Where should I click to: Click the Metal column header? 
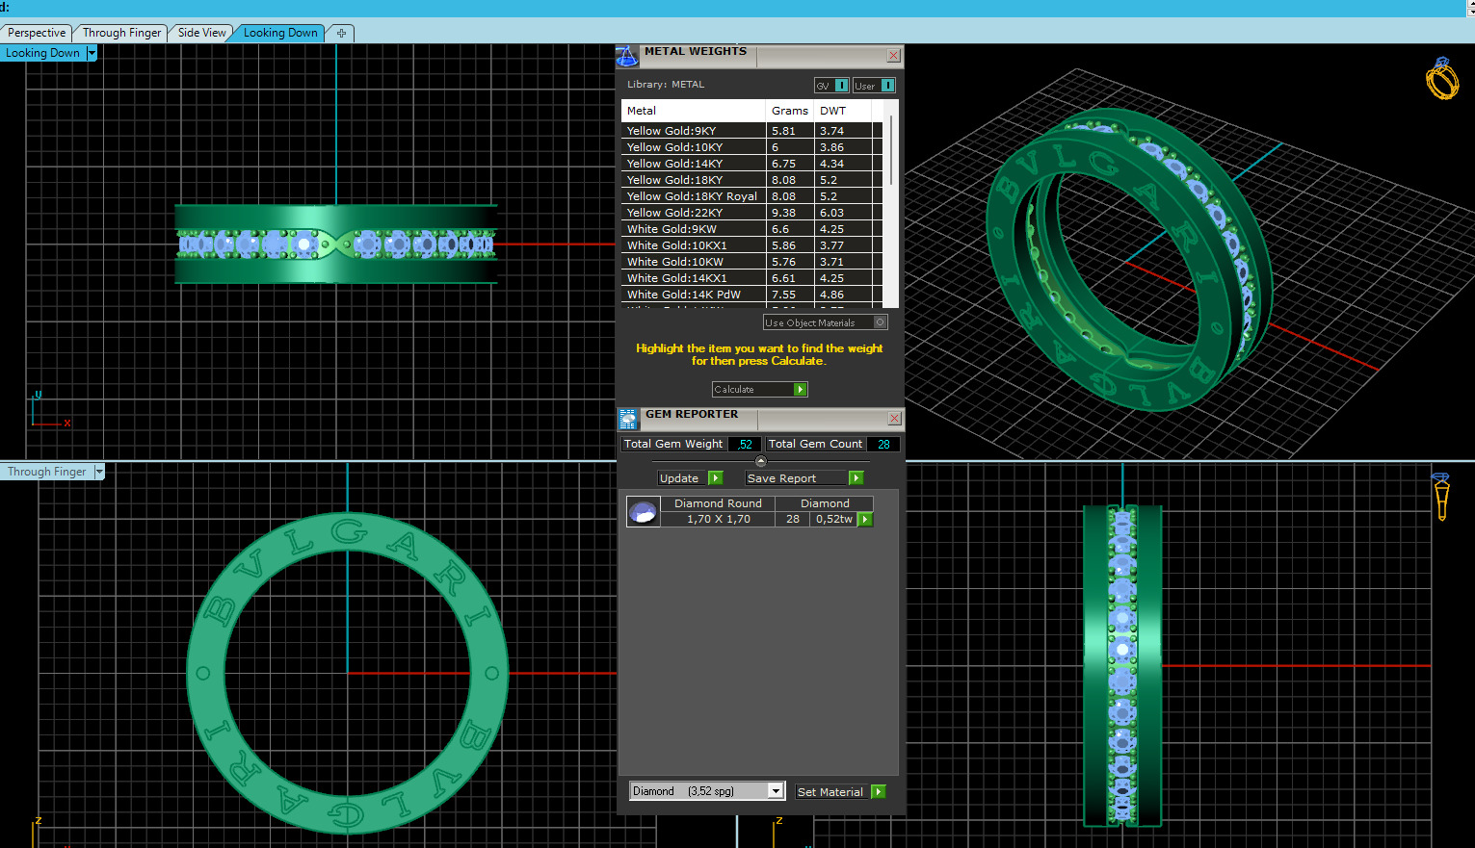coord(694,111)
